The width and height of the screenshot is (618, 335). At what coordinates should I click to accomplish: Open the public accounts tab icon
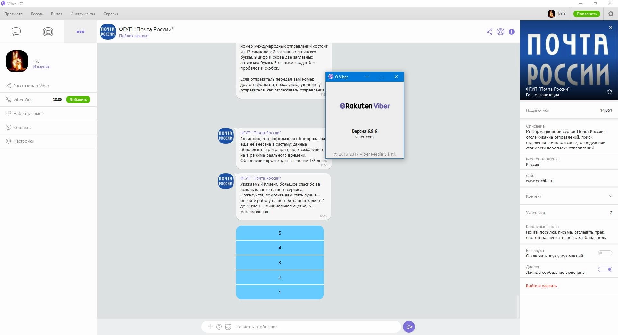tap(48, 32)
